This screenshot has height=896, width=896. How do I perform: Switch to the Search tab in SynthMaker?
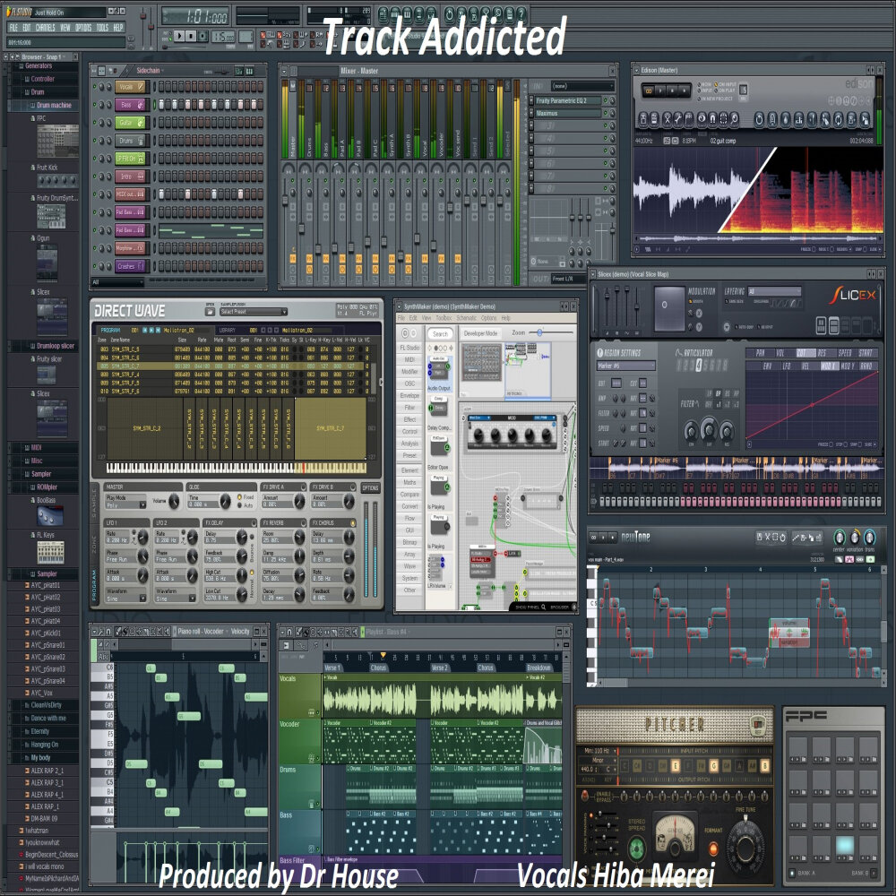click(x=440, y=333)
